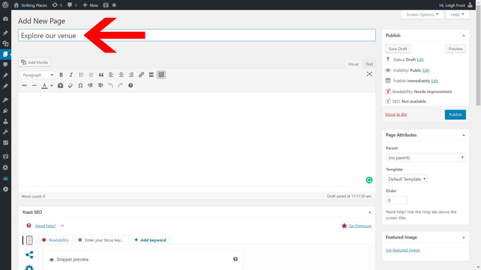Click the Set featured image link
This screenshot has height=270, width=481.
pyautogui.click(x=403, y=250)
